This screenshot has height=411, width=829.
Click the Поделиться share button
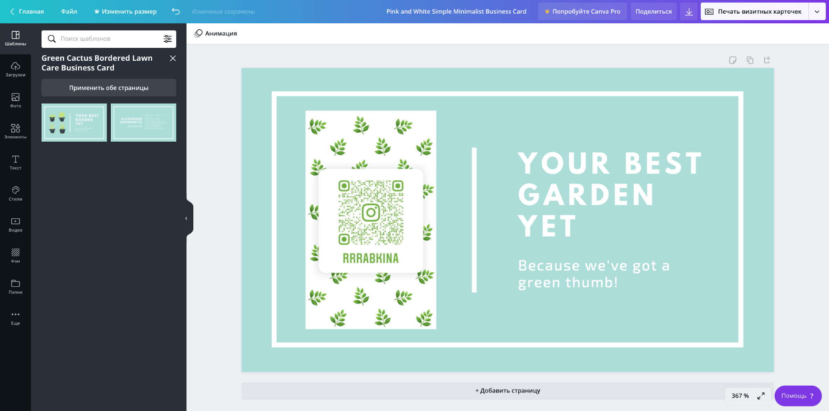tap(653, 12)
